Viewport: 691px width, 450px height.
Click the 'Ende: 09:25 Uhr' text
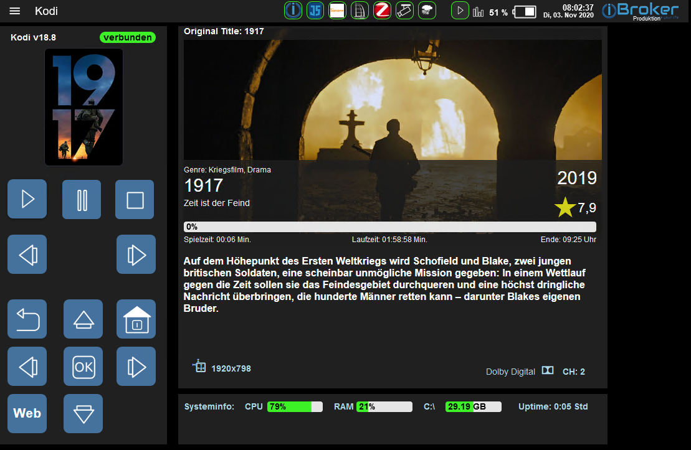pyautogui.click(x=568, y=240)
